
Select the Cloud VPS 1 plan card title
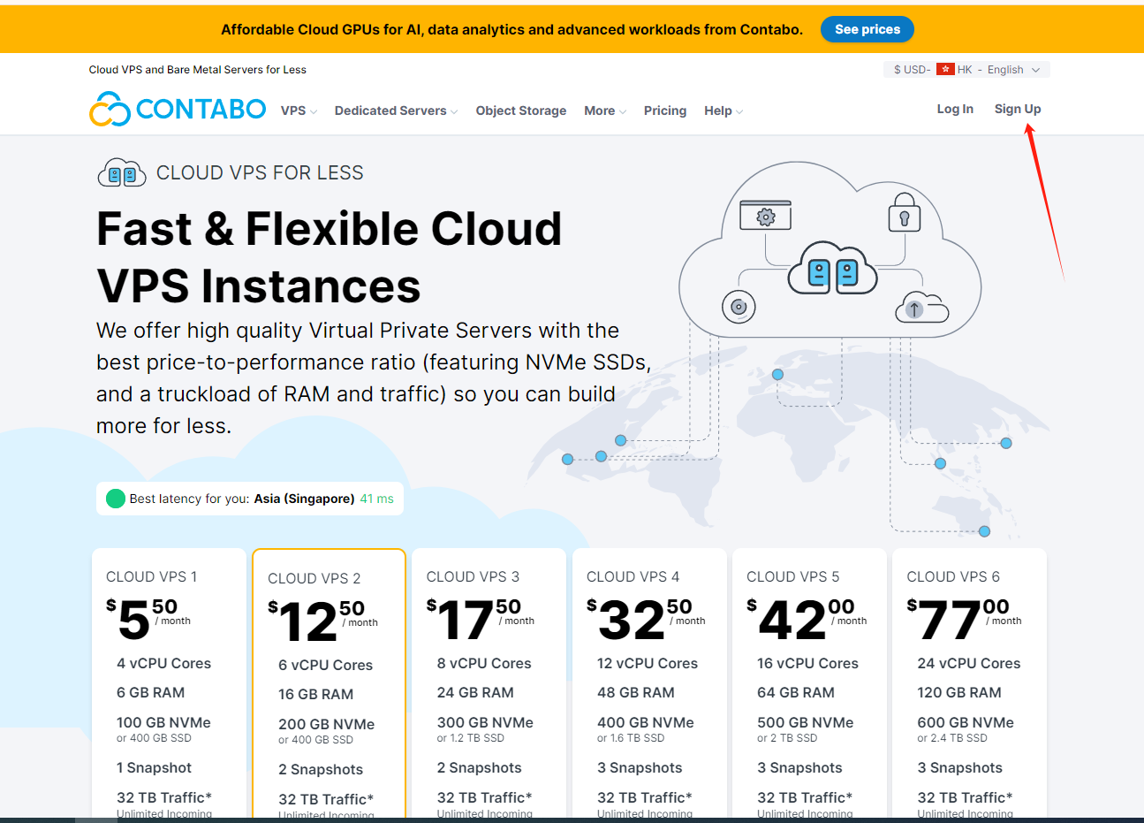[152, 576]
